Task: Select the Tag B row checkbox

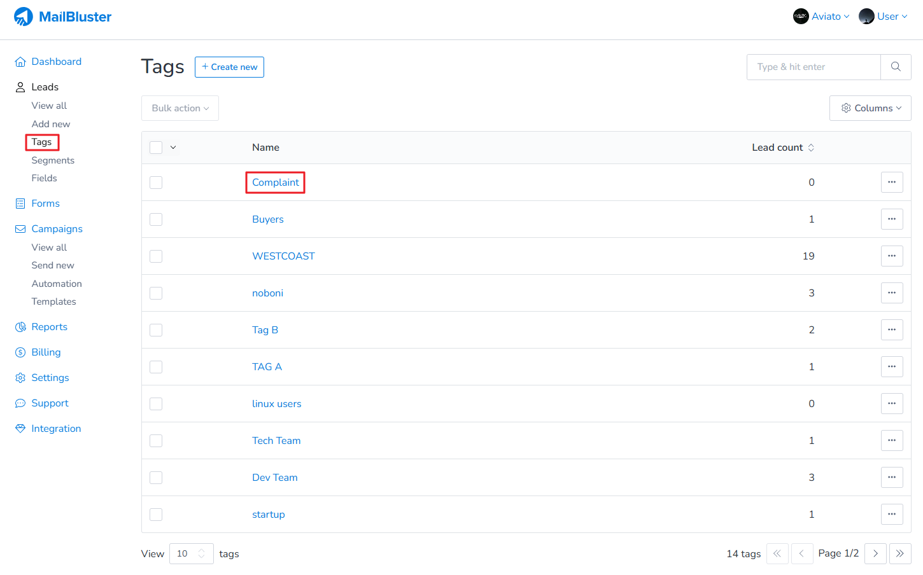Action: [x=156, y=330]
